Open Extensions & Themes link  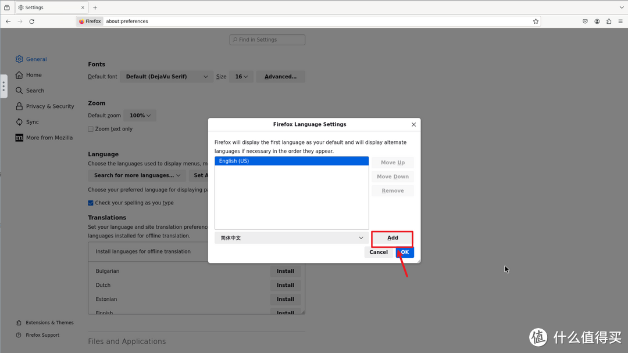click(45, 323)
